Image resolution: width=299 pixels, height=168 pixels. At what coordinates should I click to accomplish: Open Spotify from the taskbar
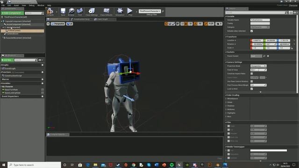171,165
